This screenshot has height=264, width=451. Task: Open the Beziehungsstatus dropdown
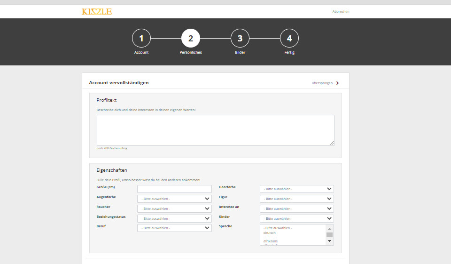point(174,218)
